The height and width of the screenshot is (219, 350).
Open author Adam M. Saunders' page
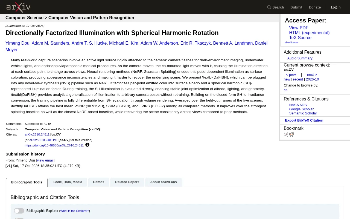[x=50, y=43]
